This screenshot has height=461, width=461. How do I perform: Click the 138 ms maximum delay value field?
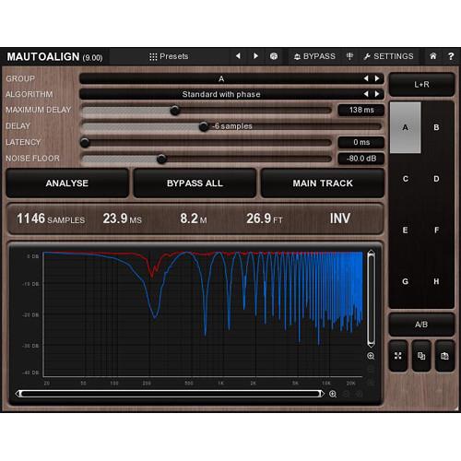click(361, 110)
